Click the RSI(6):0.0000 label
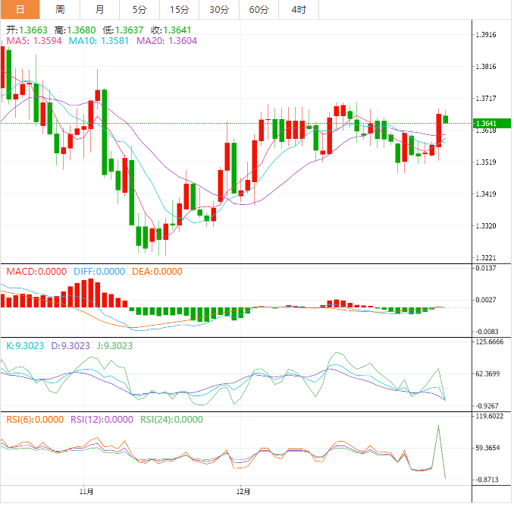The width and height of the screenshot is (514, 507). pos(35,420)
